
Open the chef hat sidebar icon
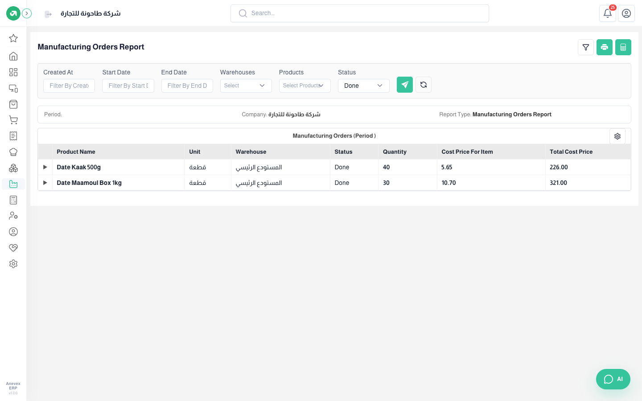point(13,152)
